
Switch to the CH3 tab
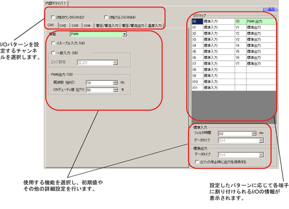click(x=75, y=25)
